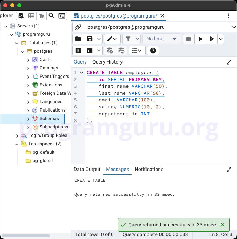Expand the Casts node
Viewport: 237px width, 239px height.
(28, 60)
